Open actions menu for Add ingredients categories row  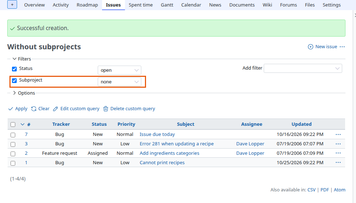coord(338,153)
